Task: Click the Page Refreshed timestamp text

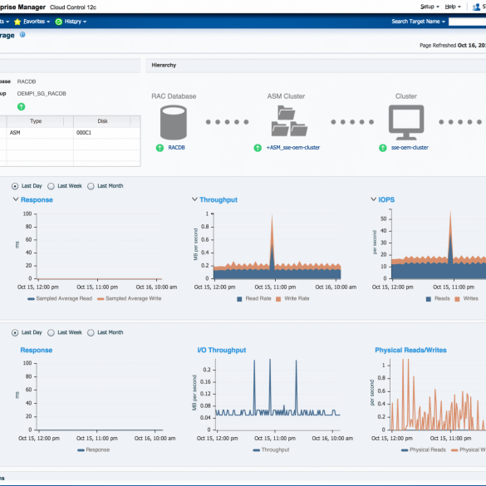Action: coord(453,45)
